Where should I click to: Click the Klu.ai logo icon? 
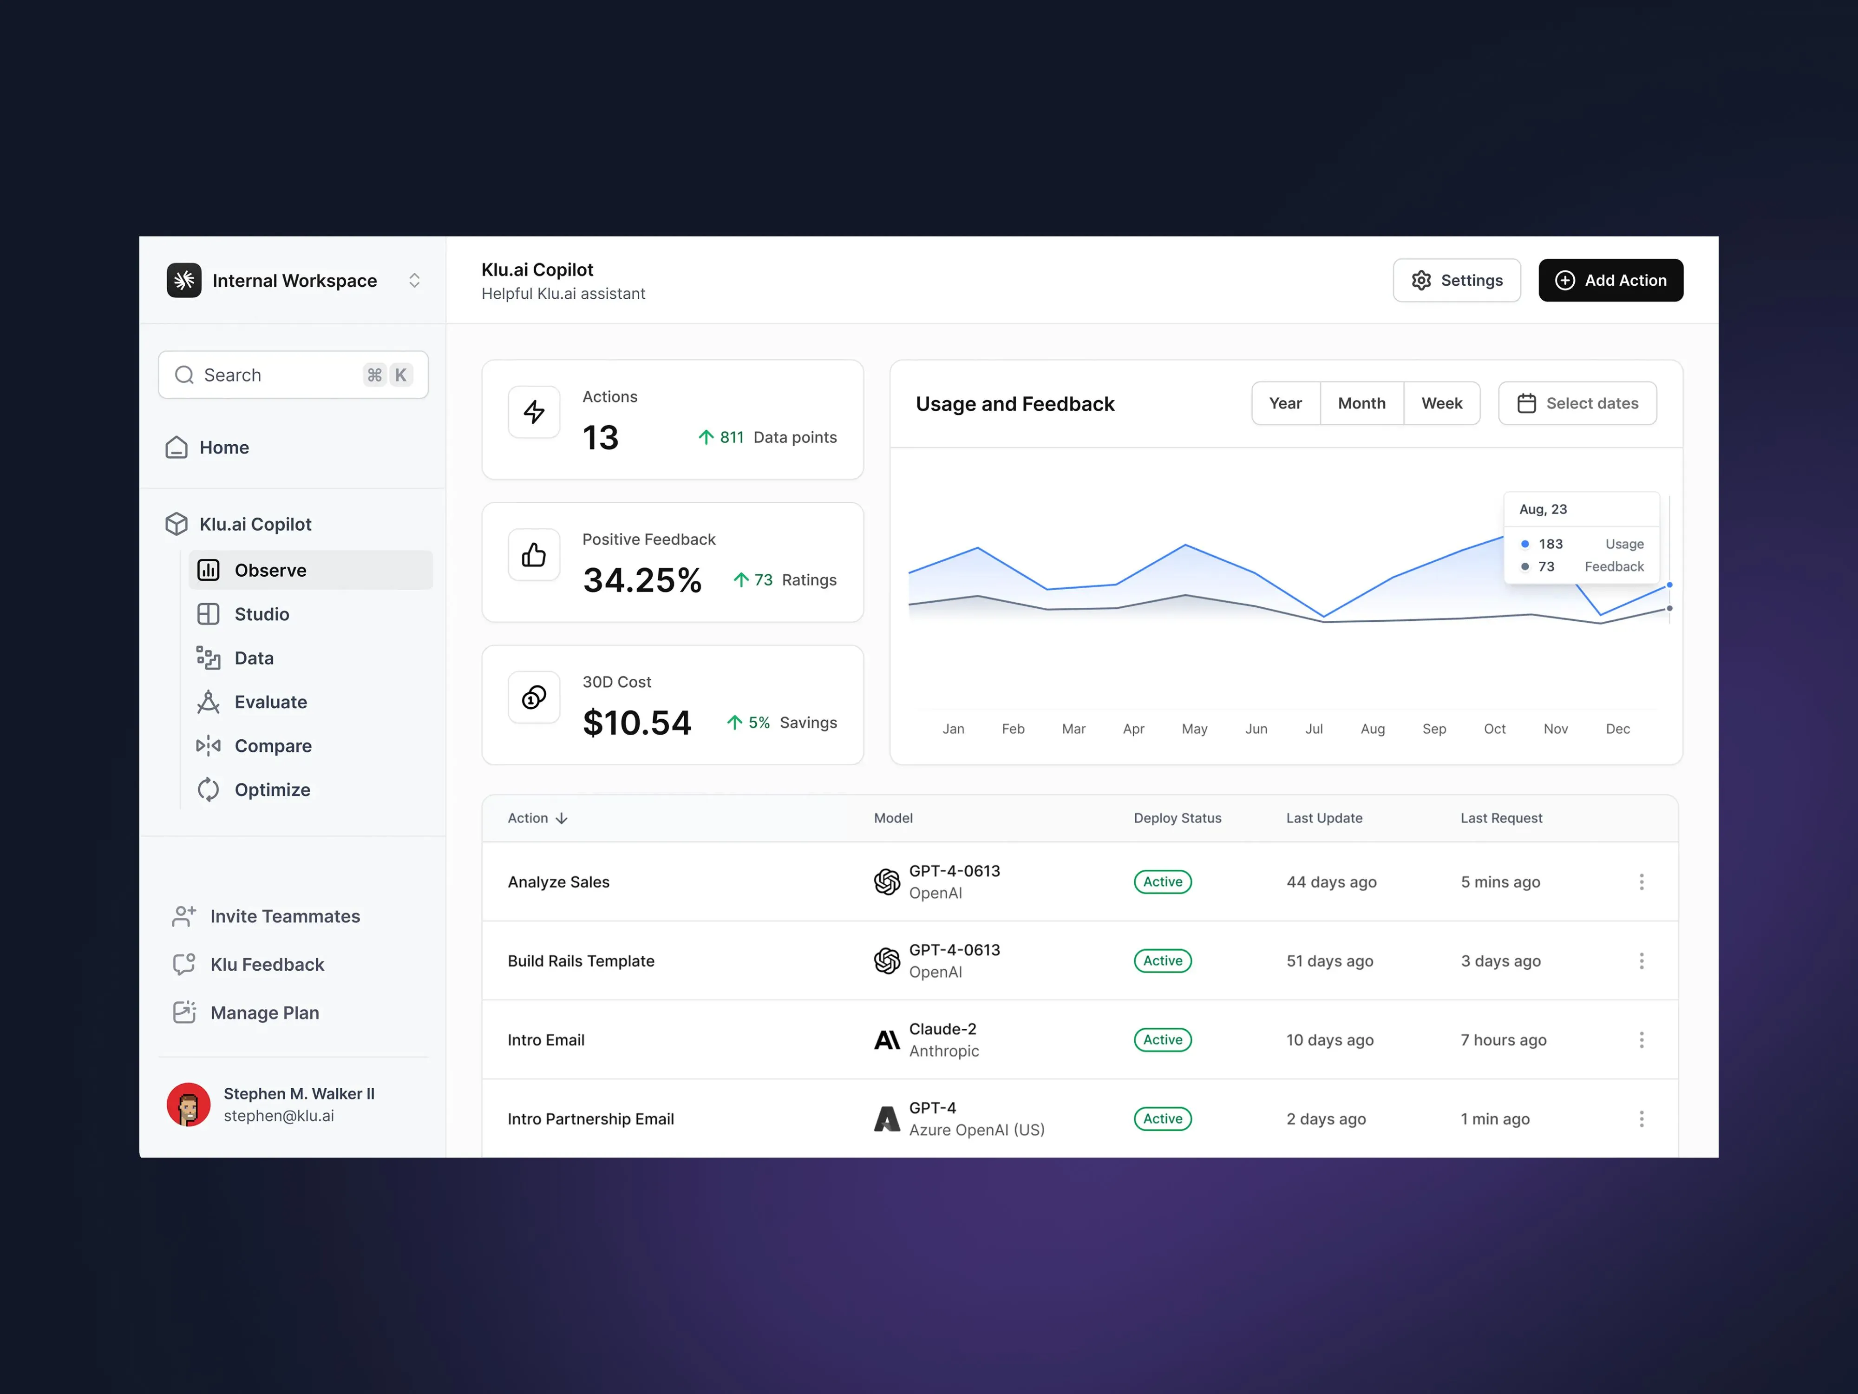(184, 281)
